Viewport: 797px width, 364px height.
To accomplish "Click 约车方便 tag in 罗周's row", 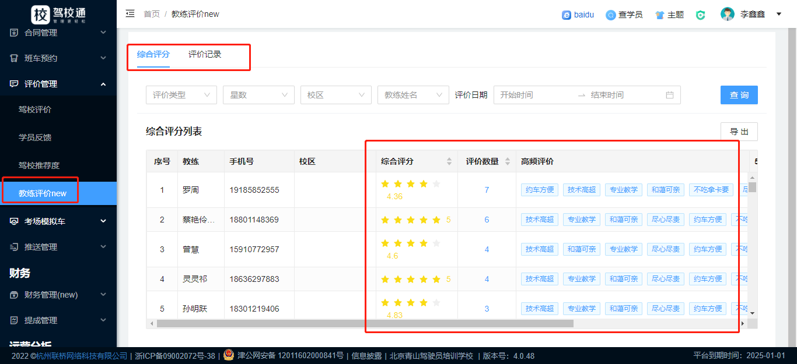I will tap(540, 190).
